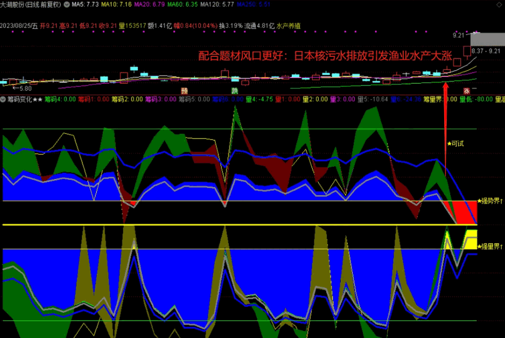This screenshot has height=338, width=505.
Task: Select the MA60: 6.35 label
Action: tap(182, 4)
